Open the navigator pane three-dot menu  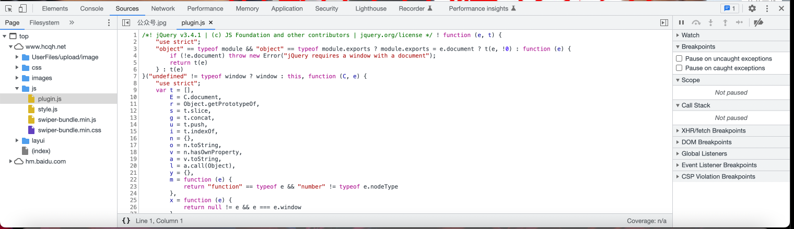109,23
